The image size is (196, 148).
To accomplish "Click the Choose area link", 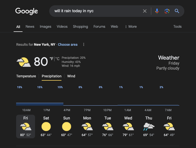I will pyautogui.click(x=68, y=45).
